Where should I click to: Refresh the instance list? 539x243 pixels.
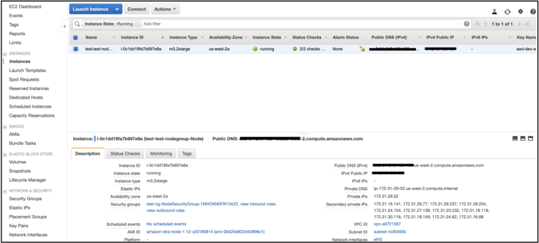coord(507,12)
